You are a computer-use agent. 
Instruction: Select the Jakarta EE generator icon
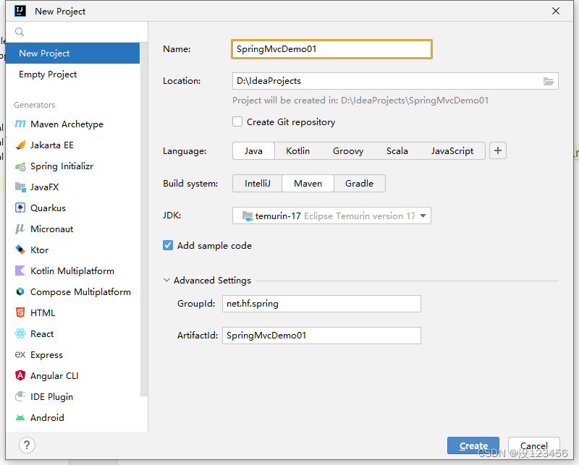pyautogui.click(x=20, y=145)
